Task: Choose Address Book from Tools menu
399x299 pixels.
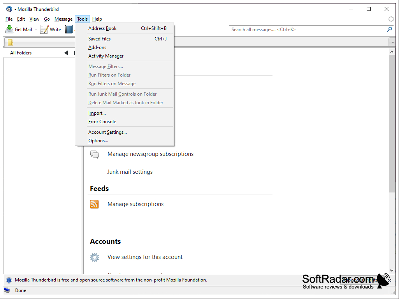Action: 125,28
